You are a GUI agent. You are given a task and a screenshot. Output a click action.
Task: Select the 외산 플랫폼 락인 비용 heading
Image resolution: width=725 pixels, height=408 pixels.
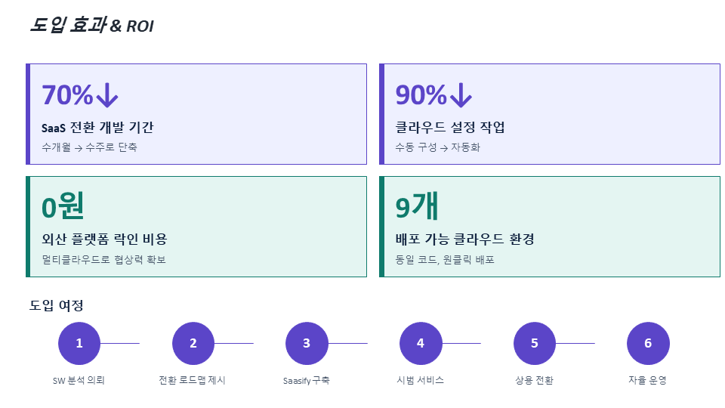[x=104, y=240]
